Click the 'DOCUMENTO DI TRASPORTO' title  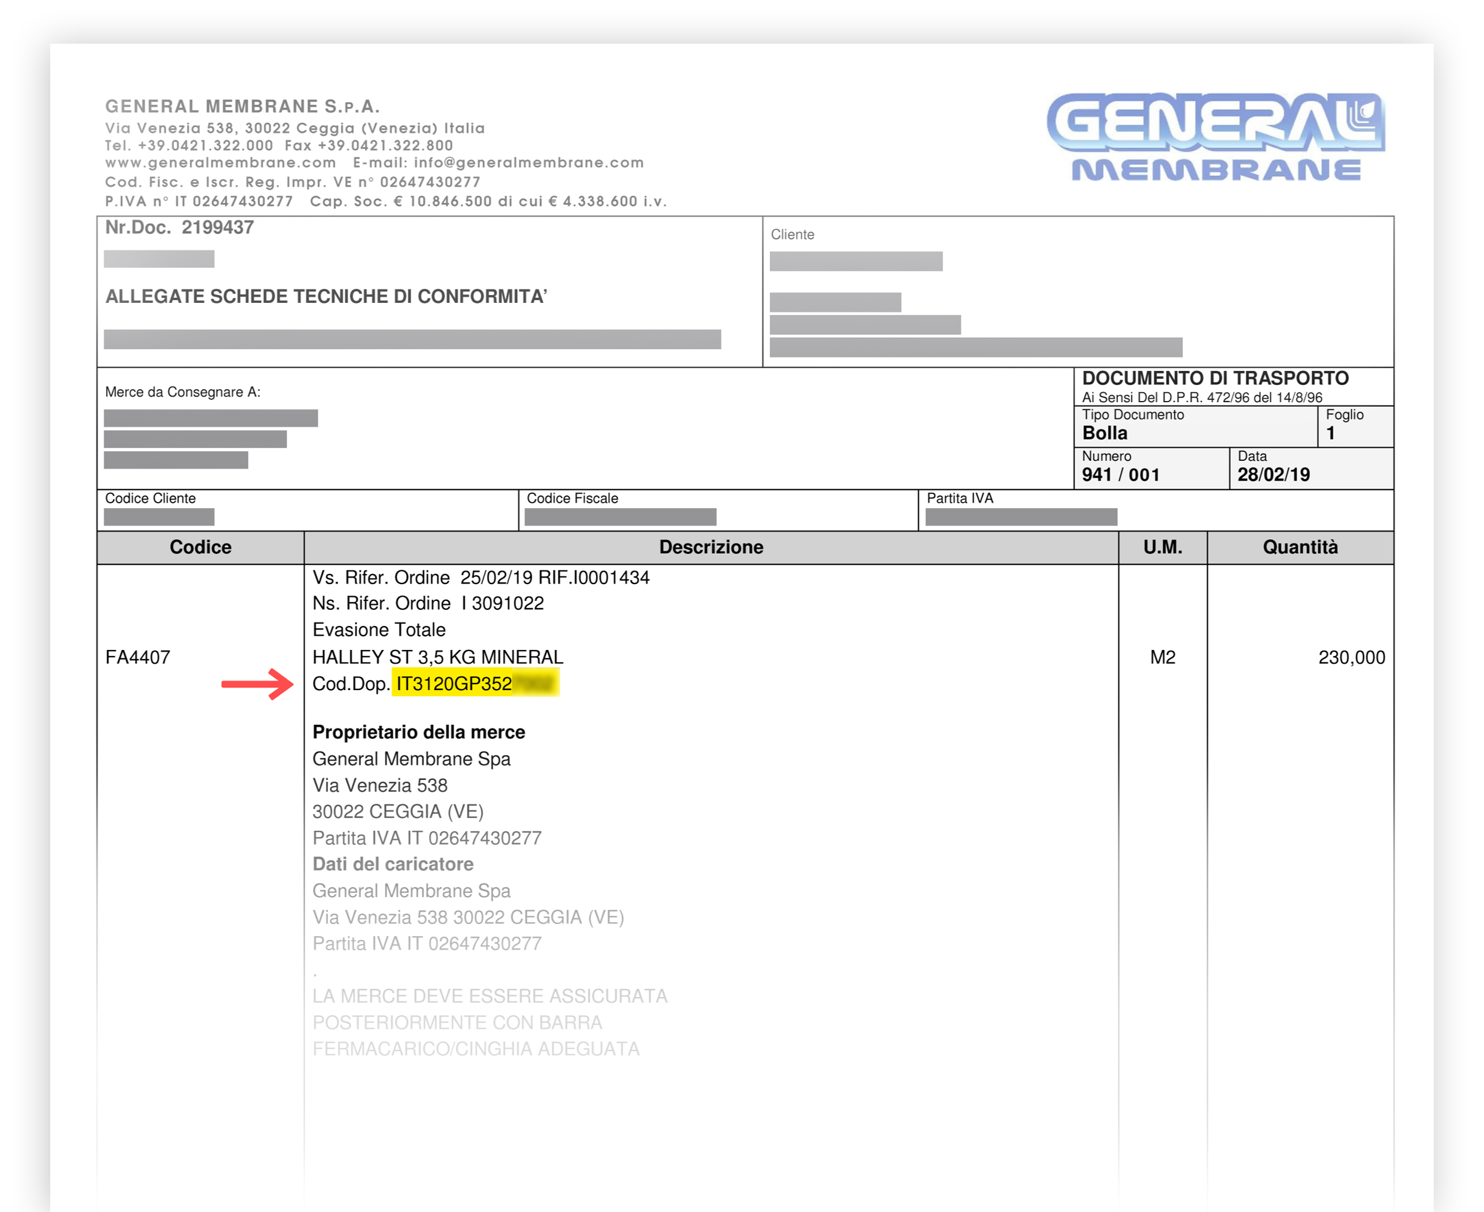(1215, 378)
